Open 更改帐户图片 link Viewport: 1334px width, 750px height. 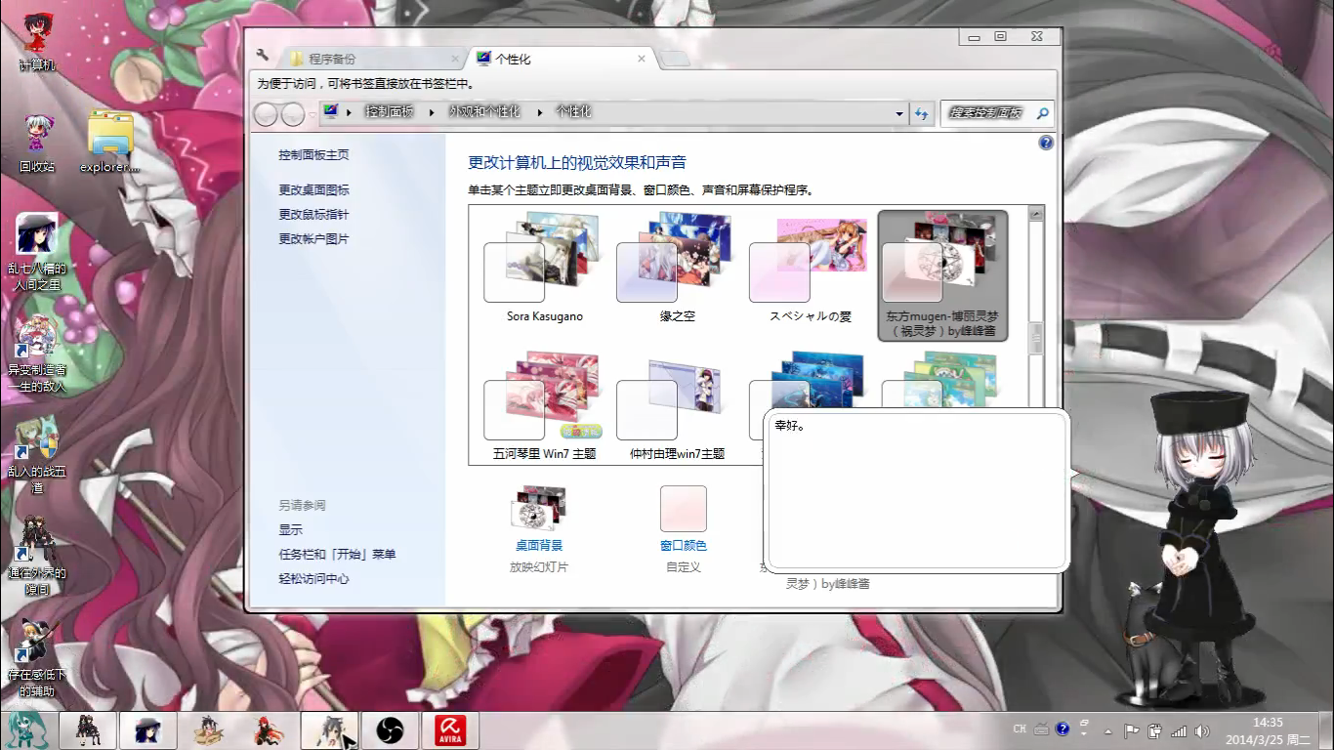313,239
